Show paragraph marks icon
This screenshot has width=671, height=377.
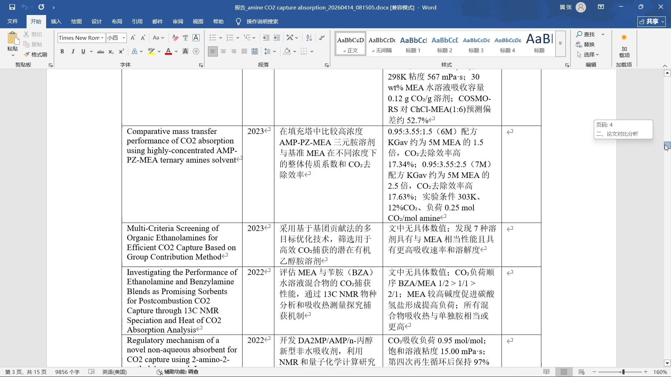tap(322, 38)
